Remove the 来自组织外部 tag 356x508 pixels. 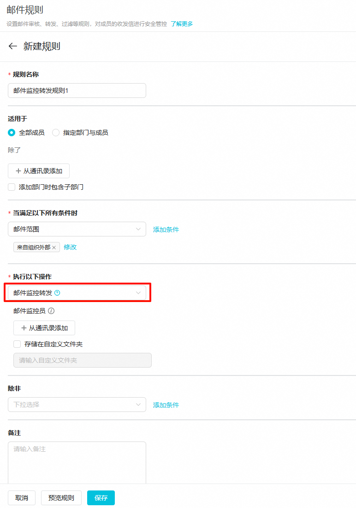coord(54,248)
